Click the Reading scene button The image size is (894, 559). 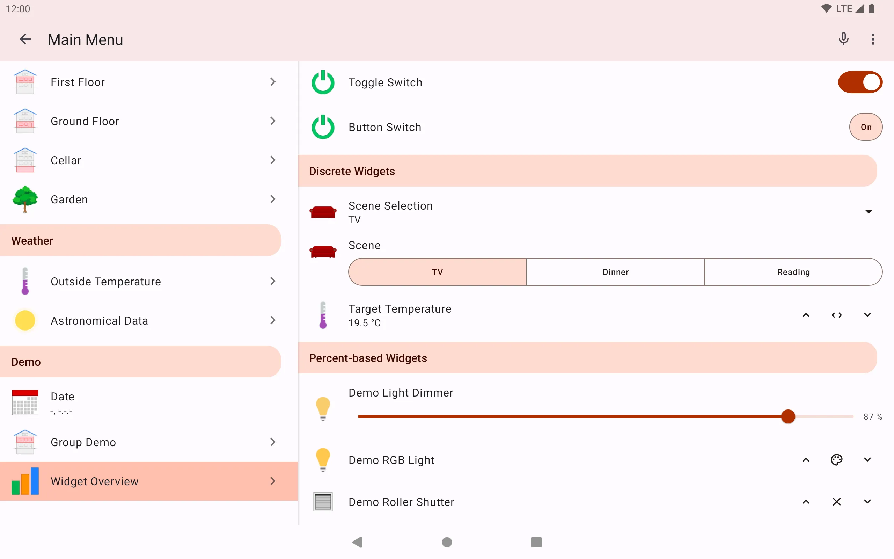[x=793, y=272]
